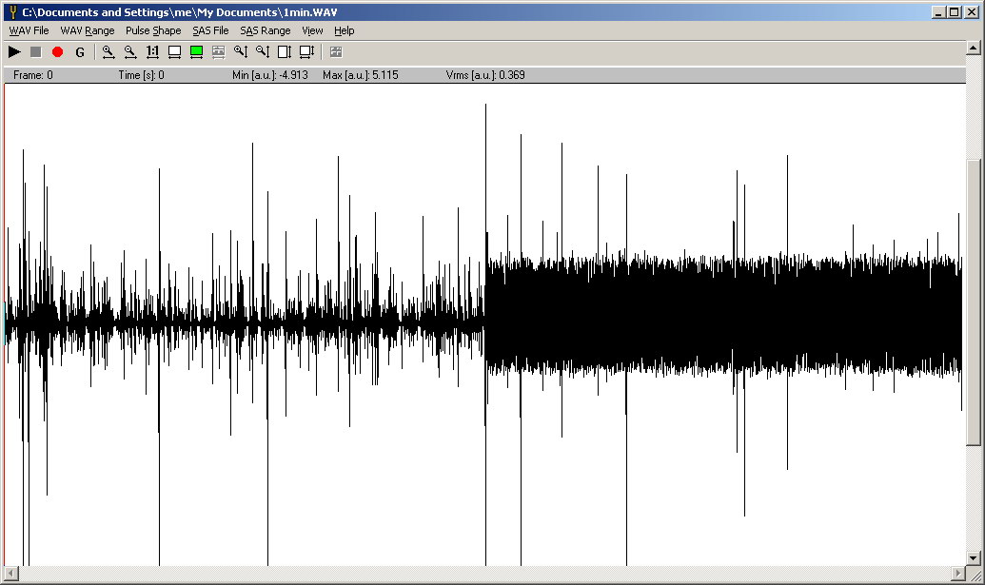This screenshot has height=585, width=985.
Task: Click the green screen range icon
Action: 196,52
